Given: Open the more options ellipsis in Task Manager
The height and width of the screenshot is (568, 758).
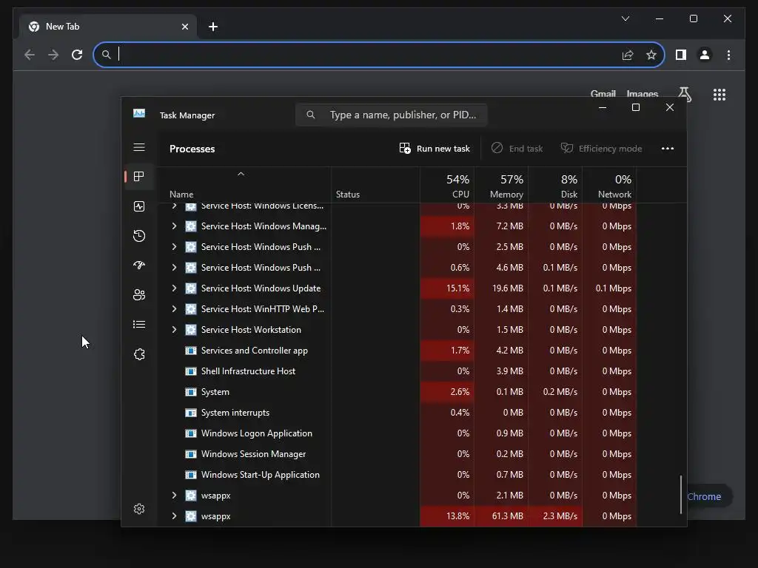Looking at the screenshot, I should [x=668, y=148].
